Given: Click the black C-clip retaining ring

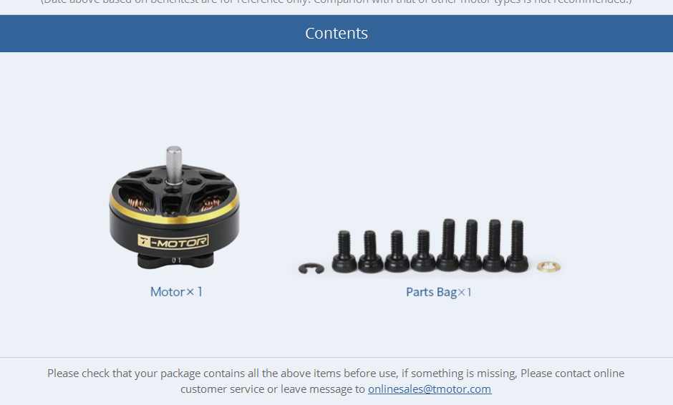Looking at the screenshot, I should [x=311, y=268].
